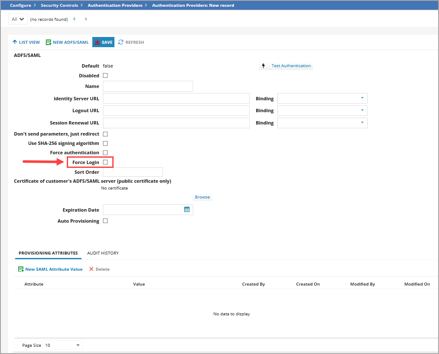Check the Auto Provisioning checkbox

pos(105,221)
